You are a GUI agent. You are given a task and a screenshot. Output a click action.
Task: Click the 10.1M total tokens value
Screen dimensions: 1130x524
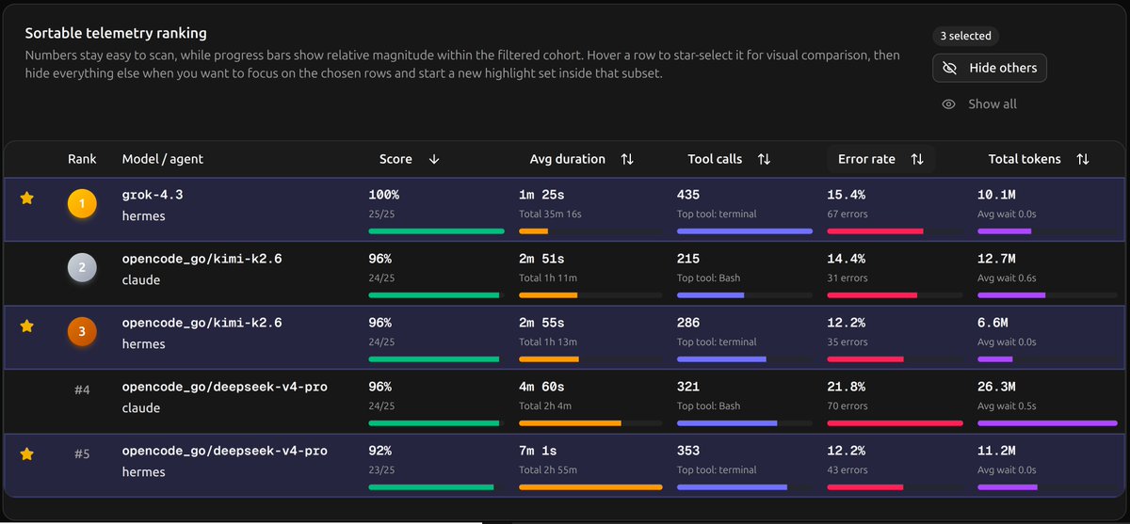tap(996, 195)
